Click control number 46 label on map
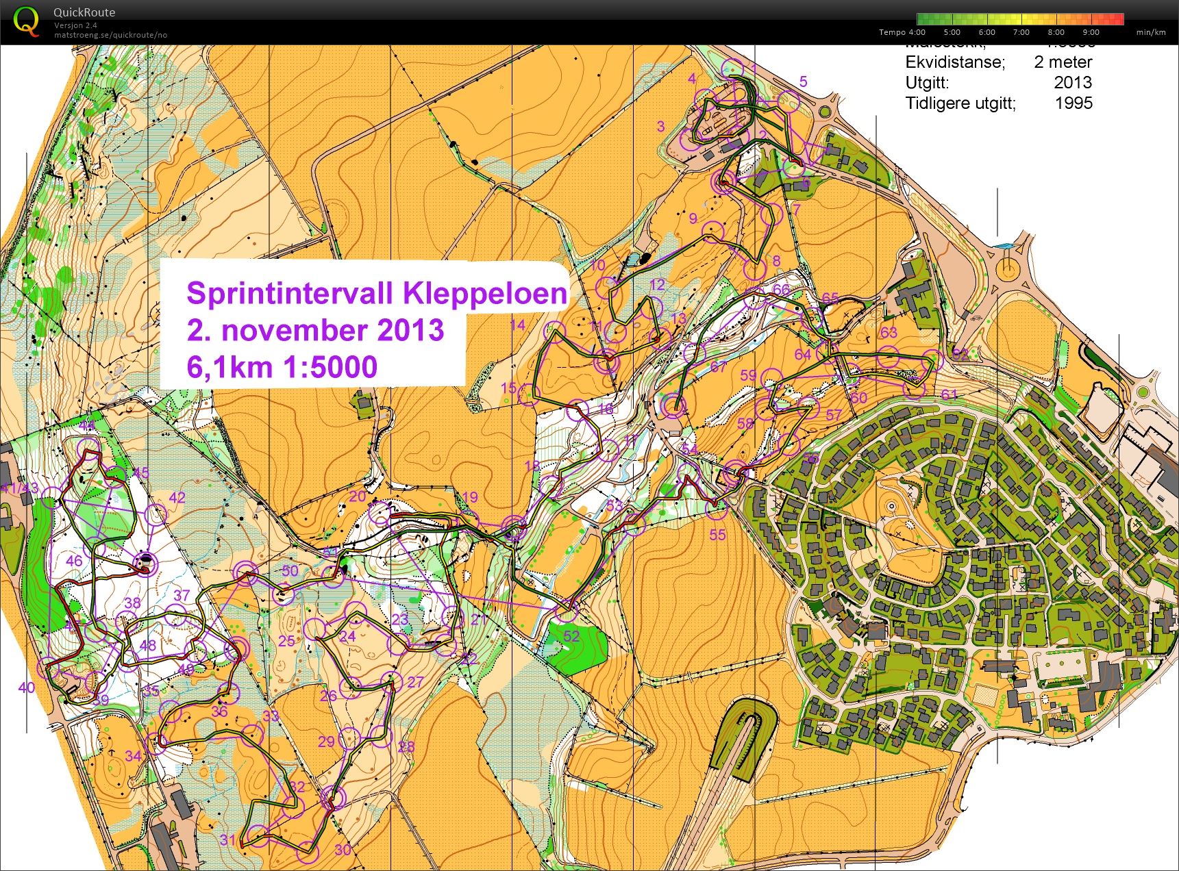Screen dimensions: 1179x871 click(74, 561)
